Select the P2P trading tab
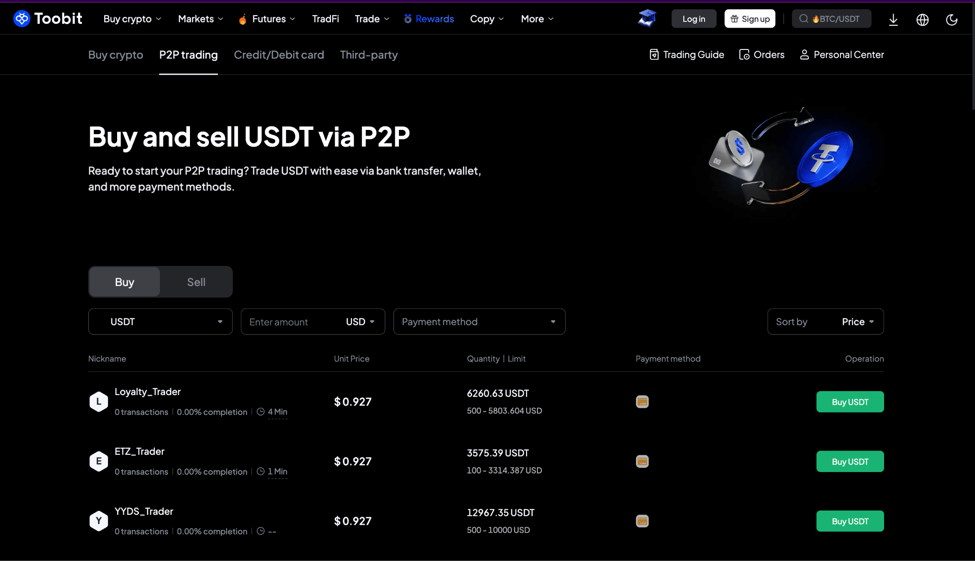 pos(189,55)
